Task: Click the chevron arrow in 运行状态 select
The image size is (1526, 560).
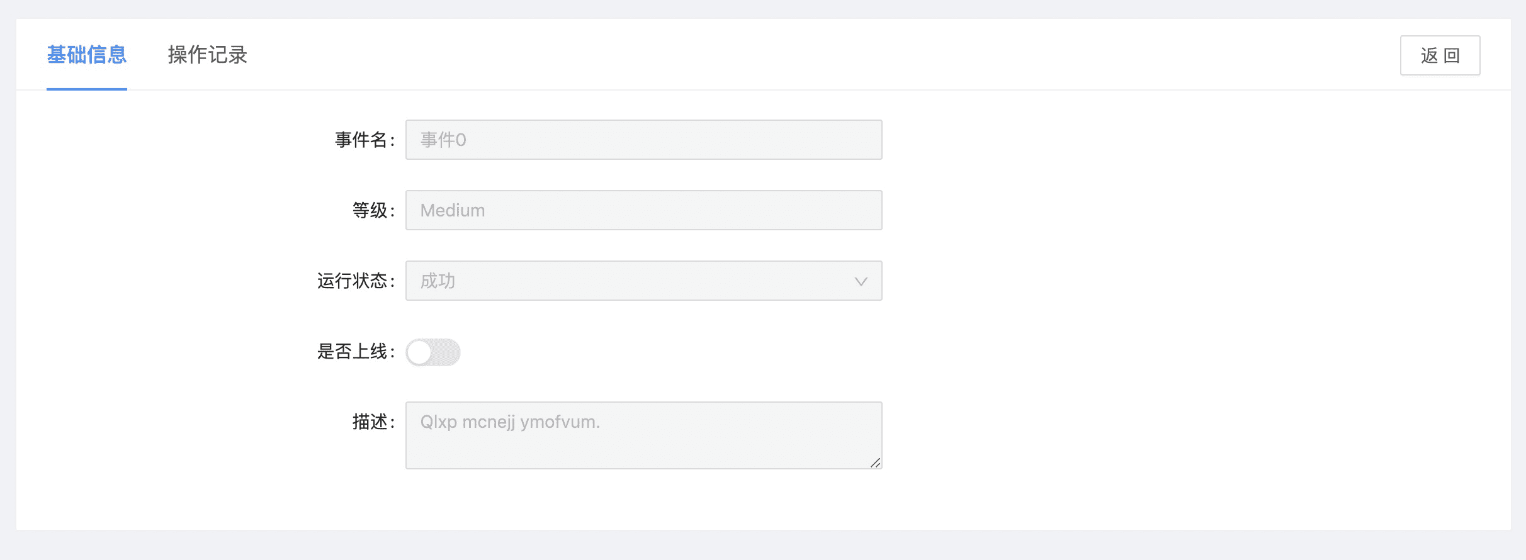Action: [861, 281]
